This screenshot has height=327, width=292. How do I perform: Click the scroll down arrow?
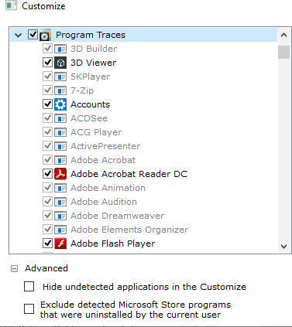click(x=283, y=247)
